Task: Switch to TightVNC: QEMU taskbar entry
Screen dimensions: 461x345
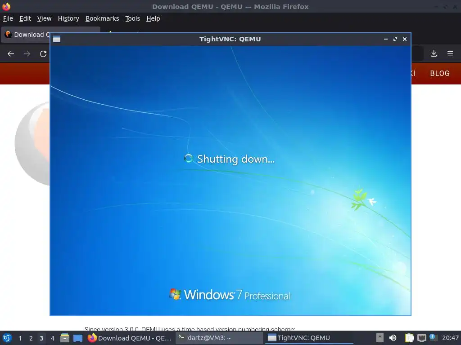Action: click(309, 338)
